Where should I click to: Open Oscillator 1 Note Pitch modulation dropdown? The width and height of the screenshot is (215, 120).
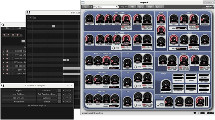[x=126, y=25]
